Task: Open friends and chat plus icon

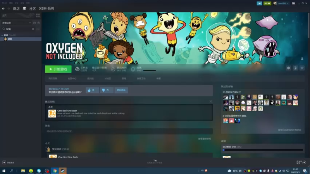Action: 304,162
